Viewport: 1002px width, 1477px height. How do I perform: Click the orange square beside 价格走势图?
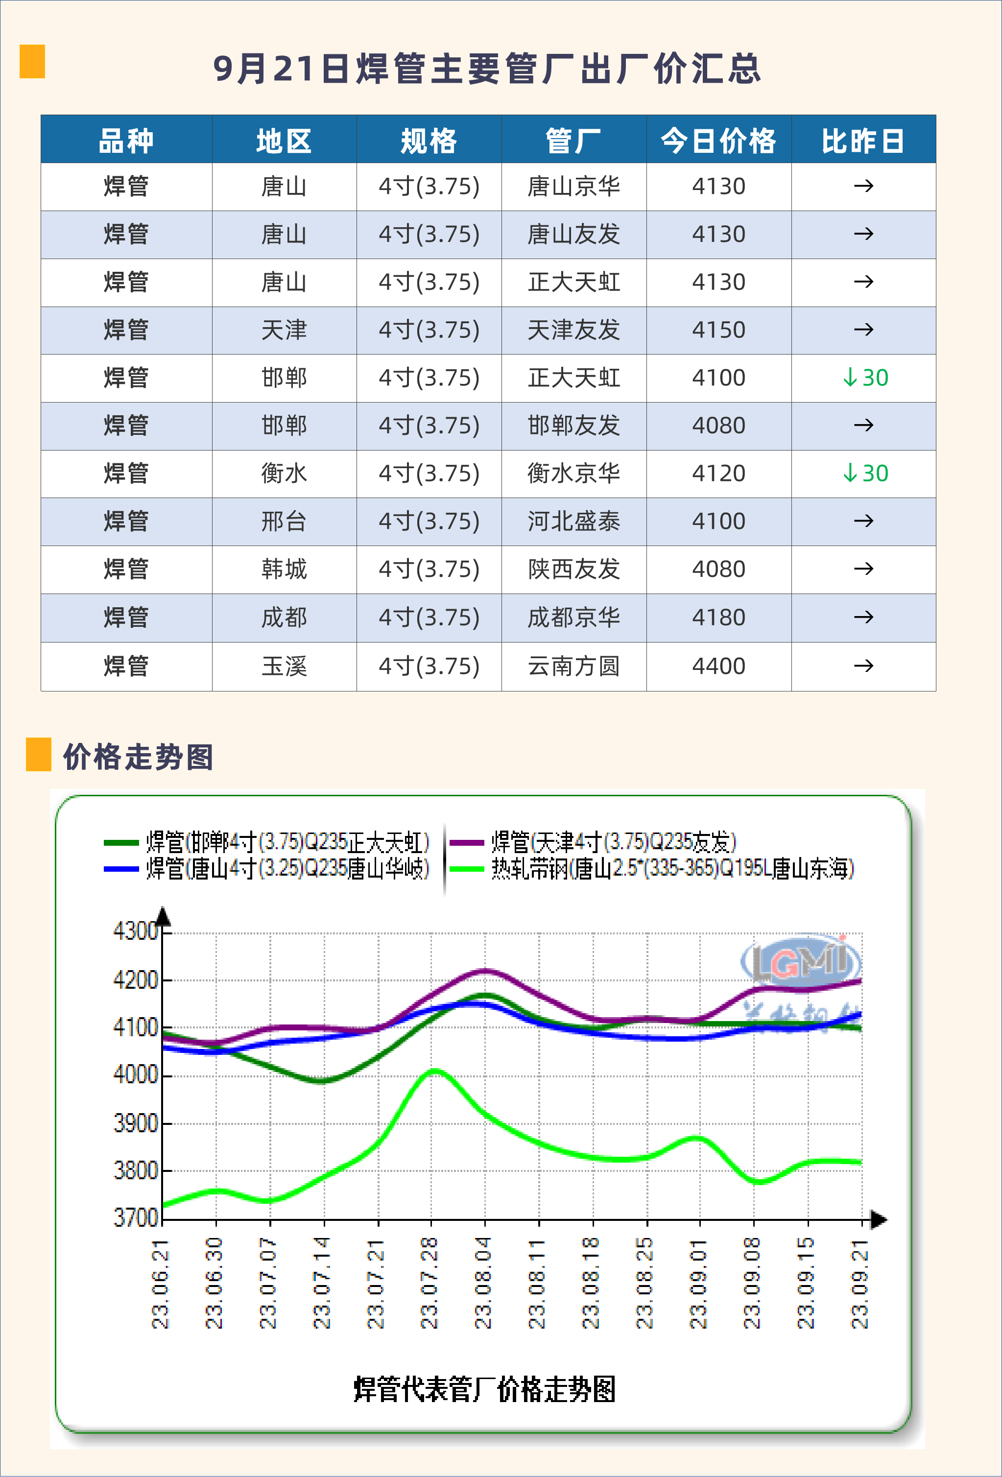pos(38,754)
